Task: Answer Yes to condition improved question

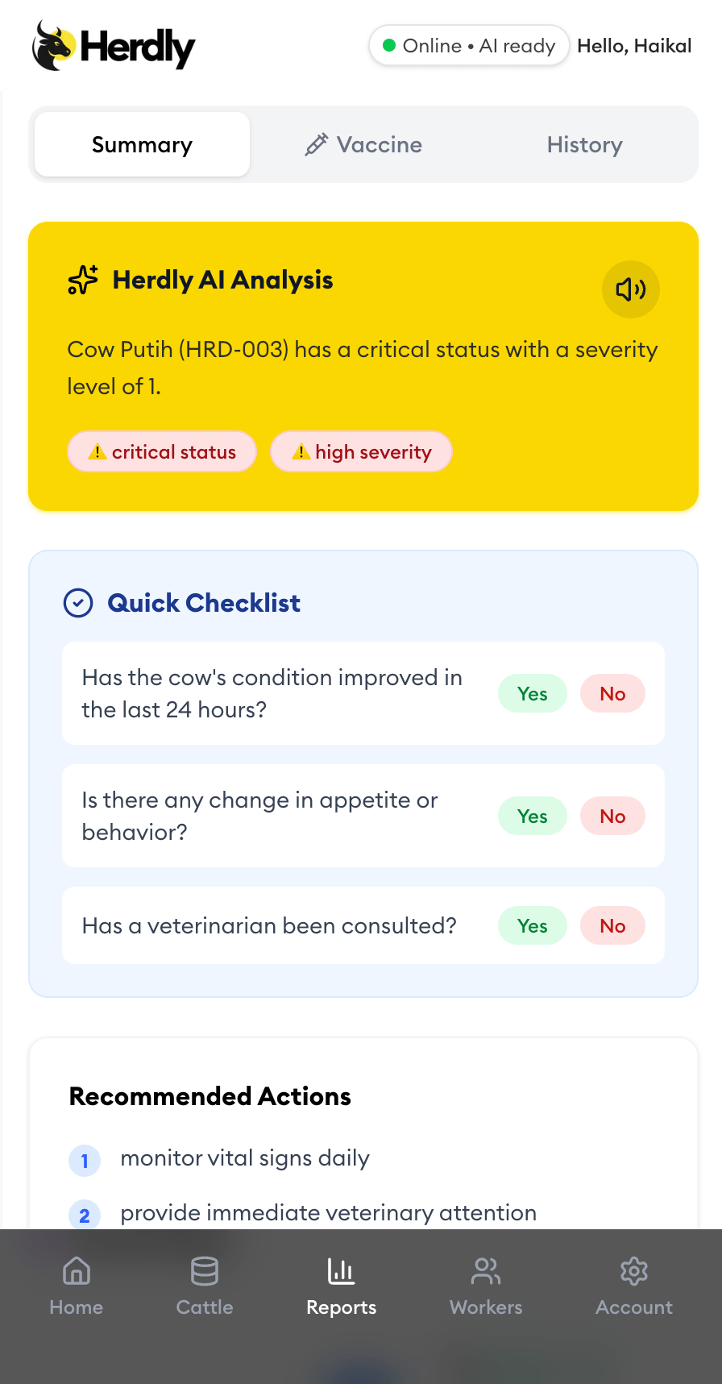Action: (532, 694)
